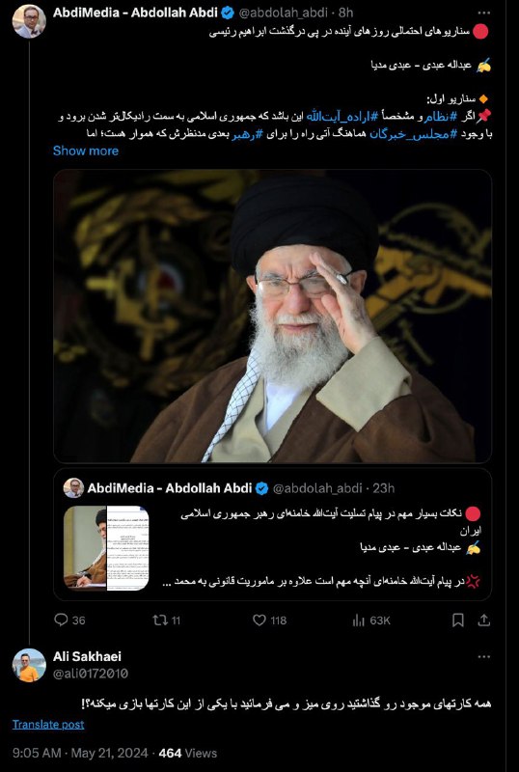Open the quoted AbdiMedia tweet from 23h ago

click(x=272, y=535)
